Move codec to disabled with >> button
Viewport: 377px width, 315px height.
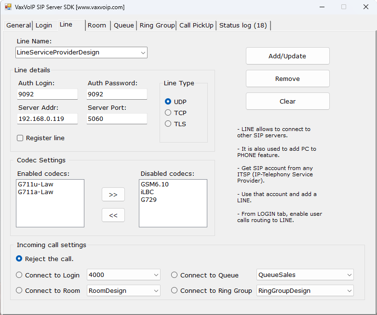coord(113,195)
